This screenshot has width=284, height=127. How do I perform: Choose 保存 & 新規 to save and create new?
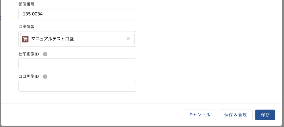(235, 115)
